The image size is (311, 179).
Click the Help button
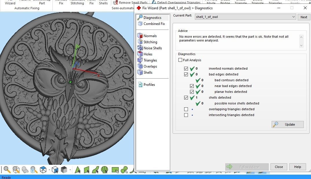(x=297, y=167)
